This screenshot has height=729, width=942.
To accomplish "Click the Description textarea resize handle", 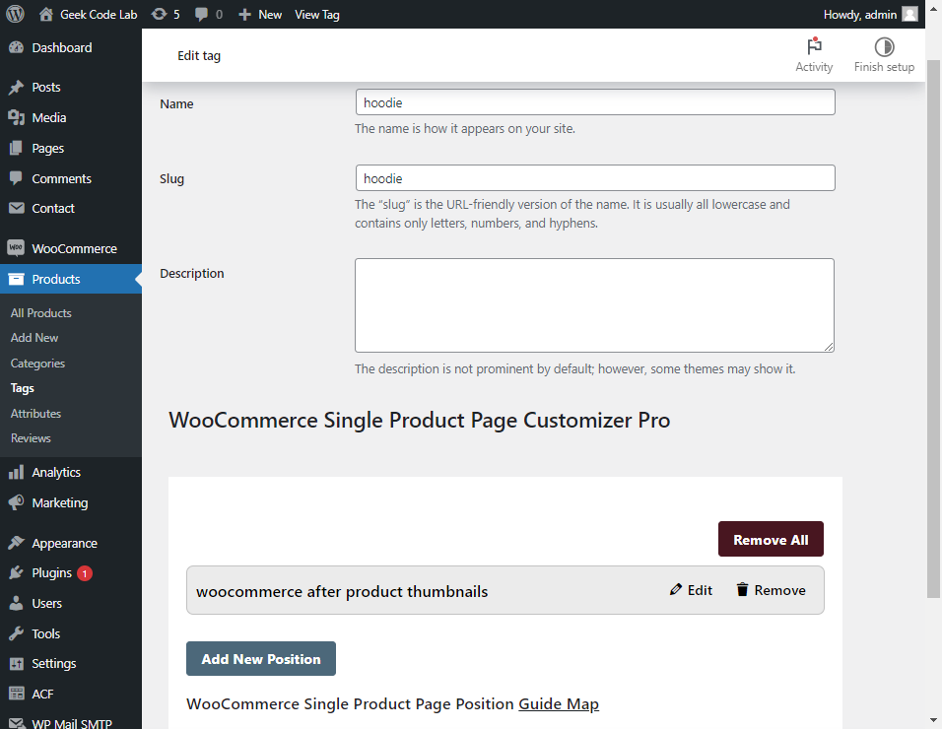I will [829, 347].
